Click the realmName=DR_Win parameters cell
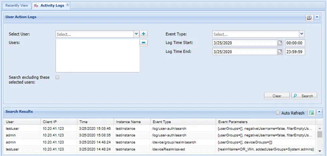Image resolution: width=327 pixels, height=156 pixels. pos(266,149)
